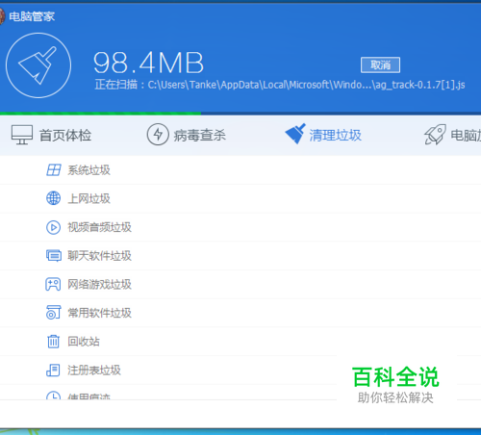The height and width of the screenshot is (435, 481).
Task: Click the green scan progress bar
Action: [x=100, y=114]
